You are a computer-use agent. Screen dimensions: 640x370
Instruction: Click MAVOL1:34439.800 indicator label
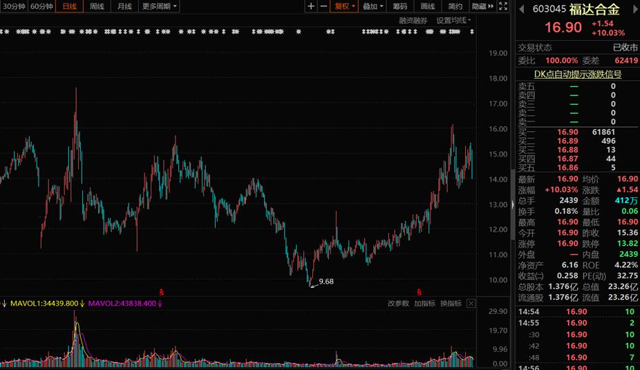[x=44, y=303]
